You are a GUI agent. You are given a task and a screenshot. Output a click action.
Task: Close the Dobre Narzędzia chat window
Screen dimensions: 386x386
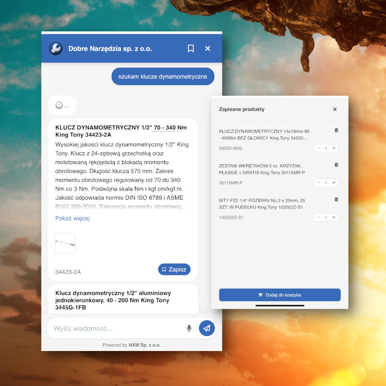click(x=208, y=48)
